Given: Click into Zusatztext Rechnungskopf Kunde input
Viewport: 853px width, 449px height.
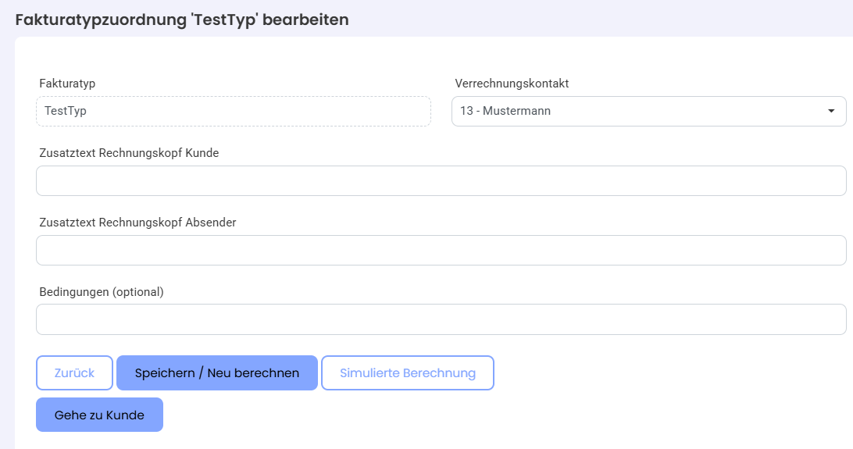Looking at the screenshot, I should (441, 180).
